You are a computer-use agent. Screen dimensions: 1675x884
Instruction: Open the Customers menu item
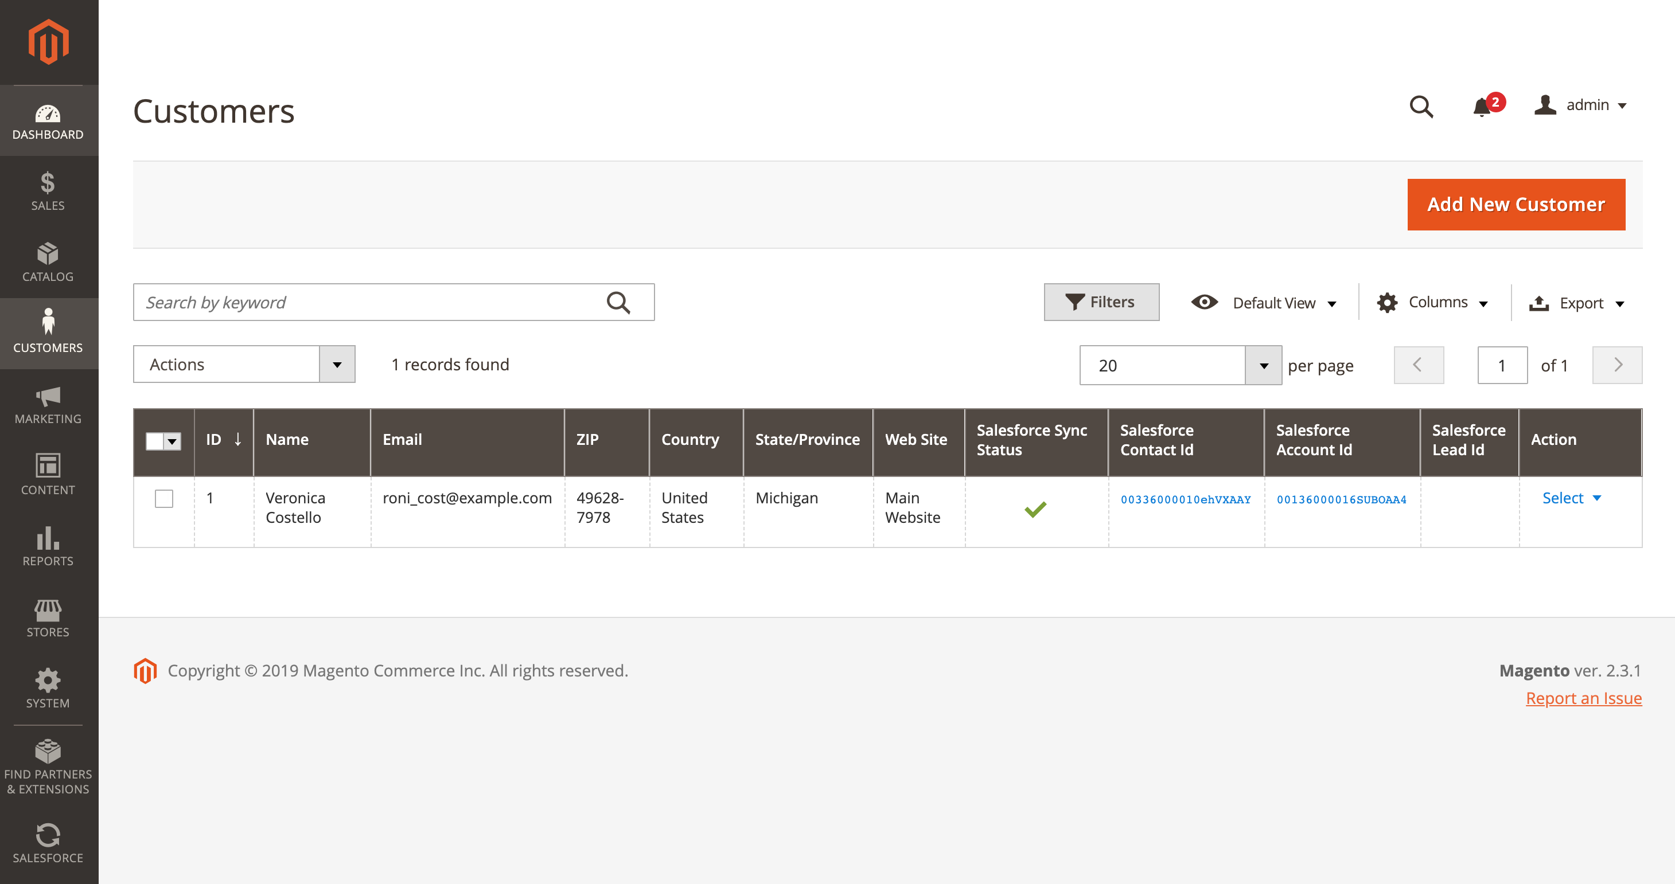(48, 334)
